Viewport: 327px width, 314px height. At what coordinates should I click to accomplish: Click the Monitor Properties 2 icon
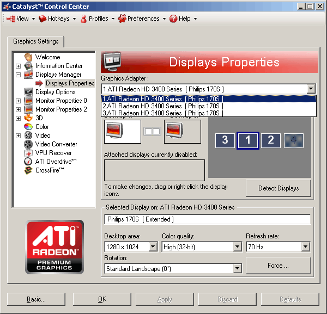28,109
